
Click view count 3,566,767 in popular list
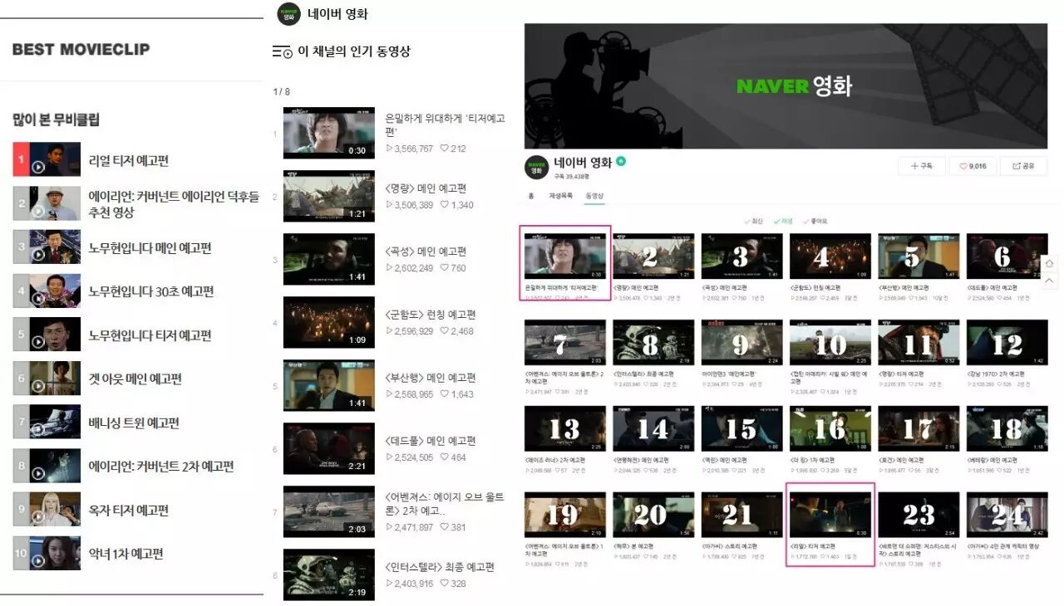tap(414, 149)
